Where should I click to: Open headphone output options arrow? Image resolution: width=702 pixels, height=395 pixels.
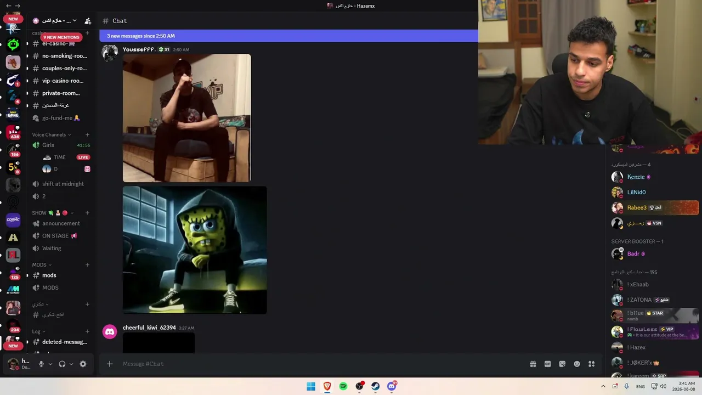(x=71, y=364)
